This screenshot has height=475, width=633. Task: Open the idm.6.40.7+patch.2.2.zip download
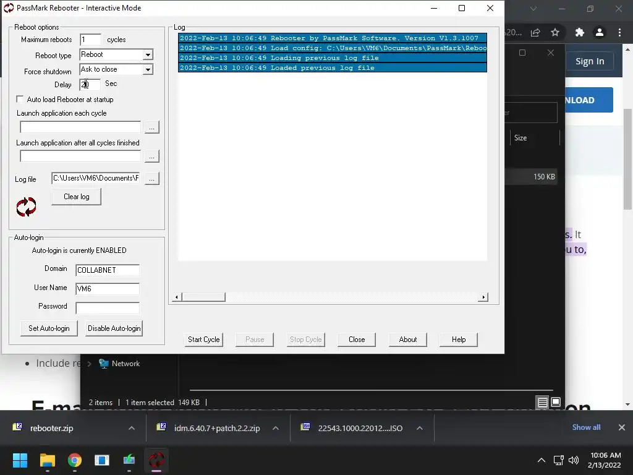tap(217, 428)
